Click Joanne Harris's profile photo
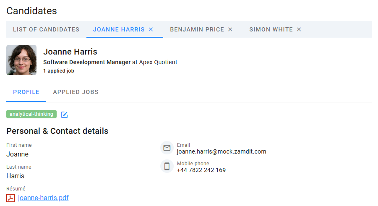 pyautogui.click(x=21, y=60)
